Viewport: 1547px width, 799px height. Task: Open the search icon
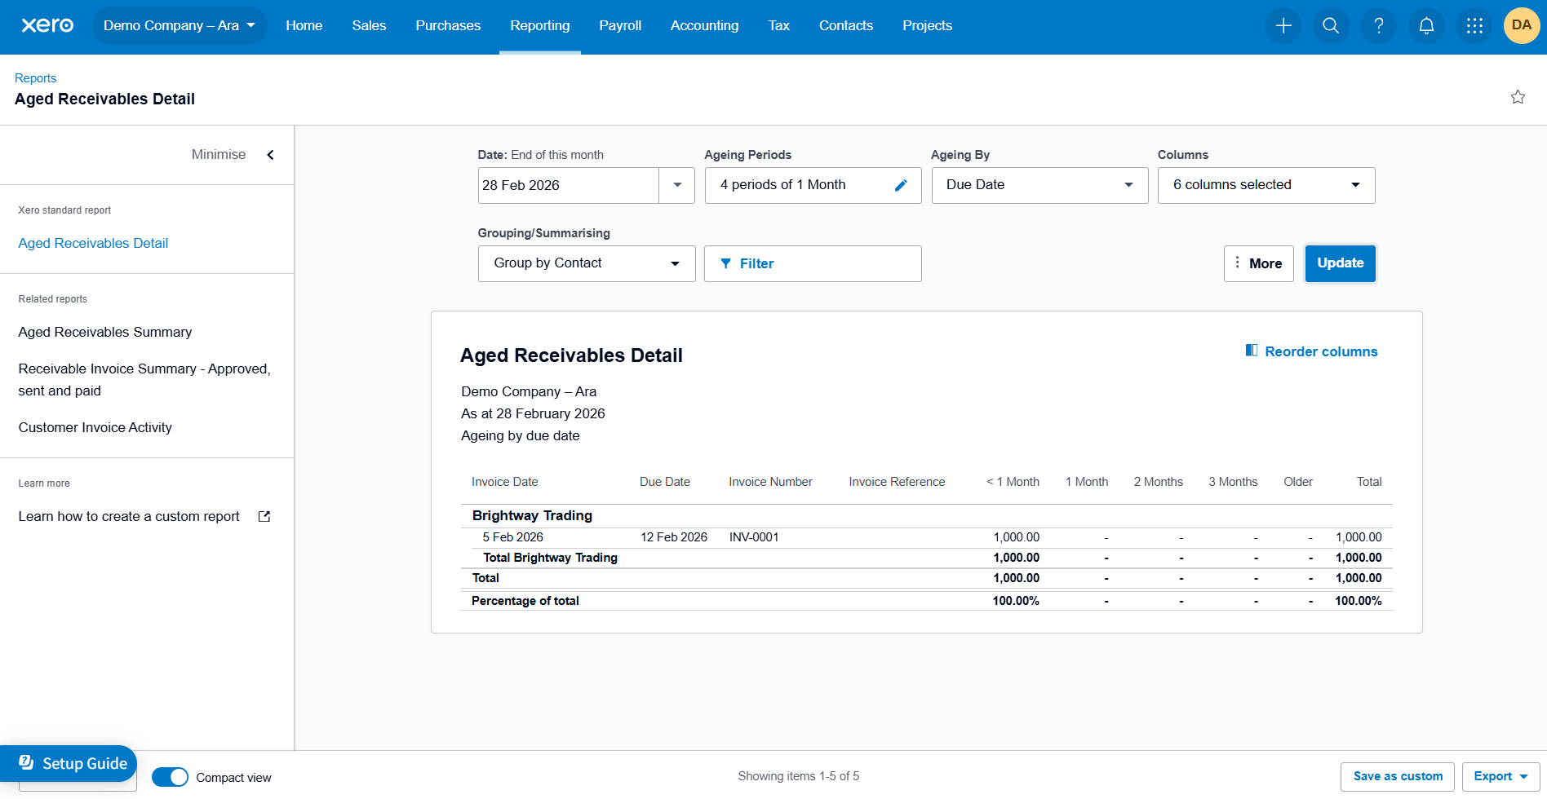[x=1331, y=25]
